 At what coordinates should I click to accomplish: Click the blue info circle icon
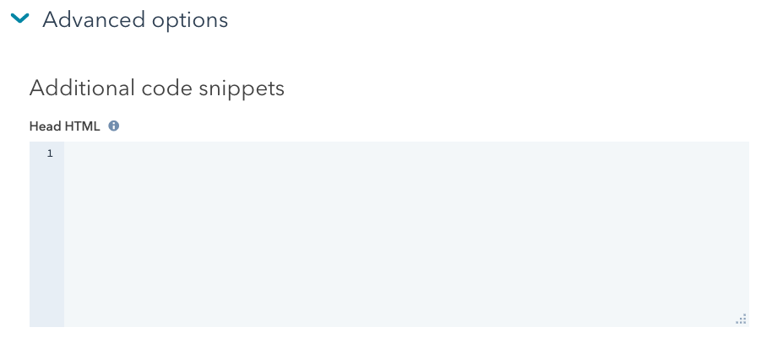point(114,126)
